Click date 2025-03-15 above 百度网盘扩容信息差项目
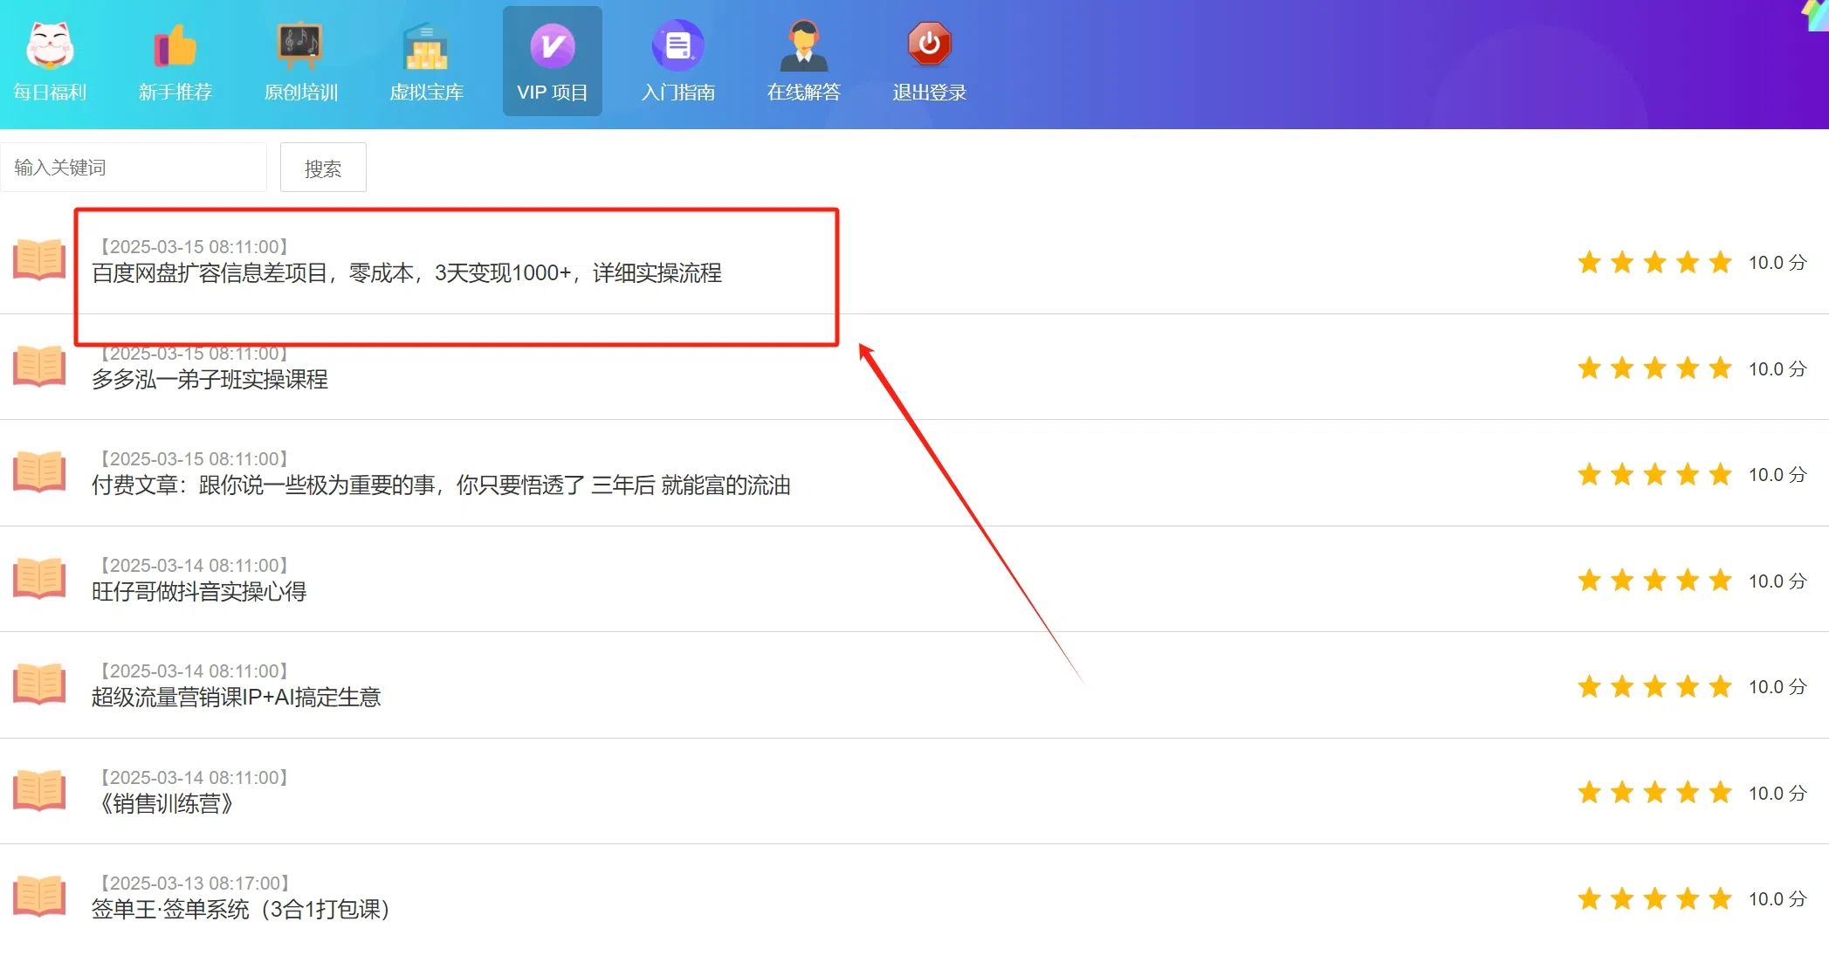 (194, 247)
